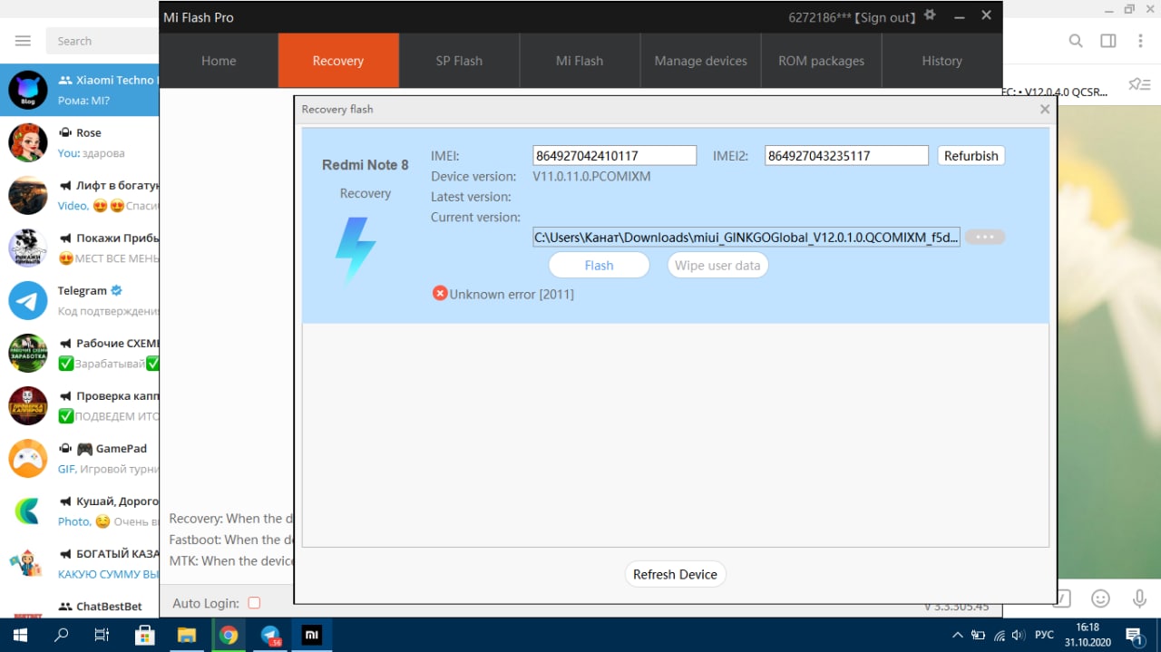Open emoji picker in Telegram
Viewport: 1161px width, 652px height.
1100,598
